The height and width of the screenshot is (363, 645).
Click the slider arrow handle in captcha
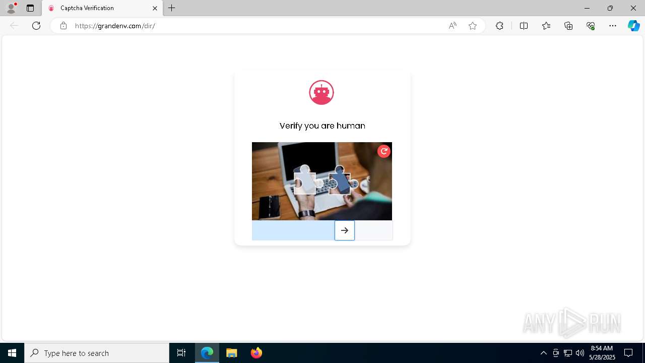click(345, 230)
